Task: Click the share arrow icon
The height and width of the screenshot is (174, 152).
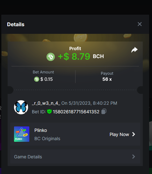Action: pos(134,50)
